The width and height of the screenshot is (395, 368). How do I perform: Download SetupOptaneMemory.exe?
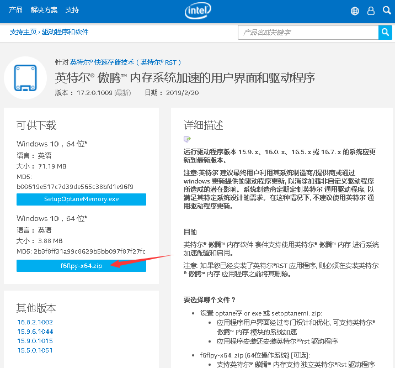coord(81,199)
